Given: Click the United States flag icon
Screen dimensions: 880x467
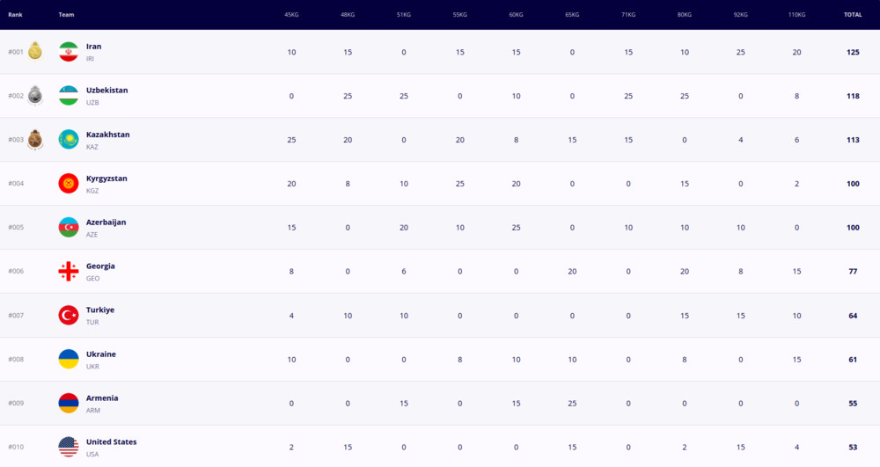Looking at the screenshot, I should (69, 447).
